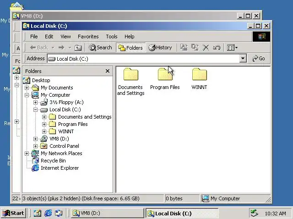Launch Internet Explorer from quick launch
Image resolution: width=293 pixels, height=219 pixels.
click(48, 213)
